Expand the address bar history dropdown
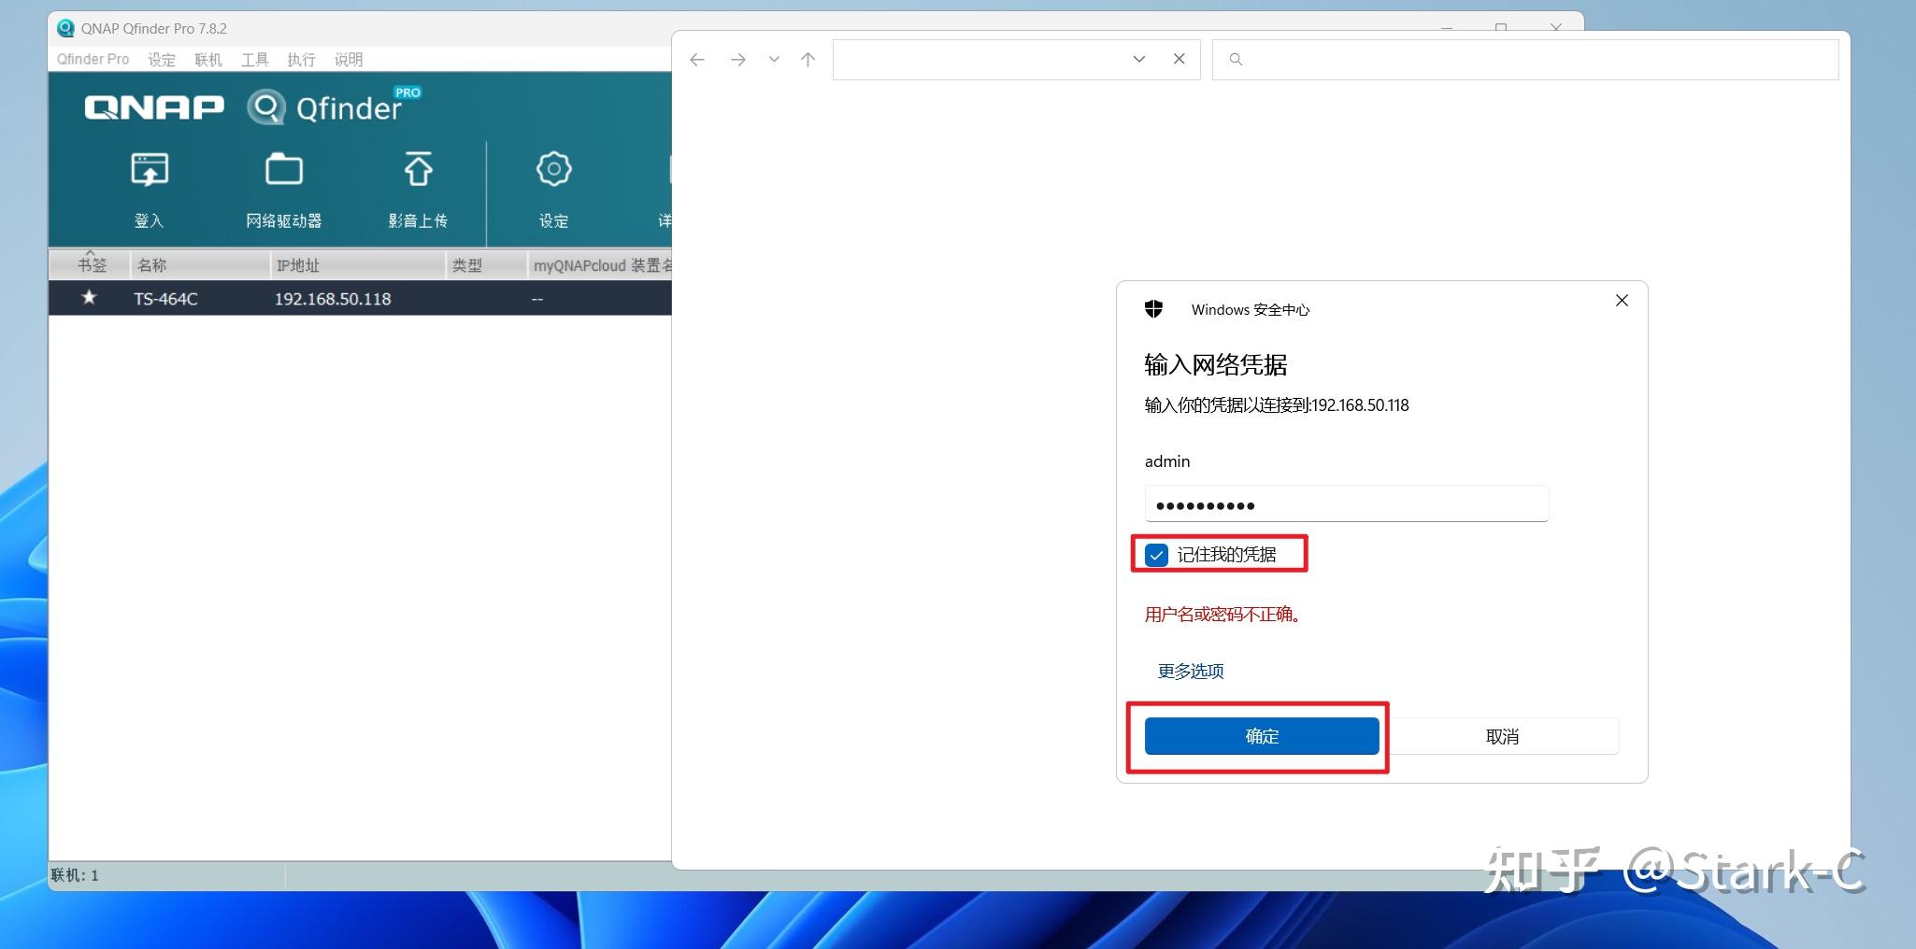Screen dimensions: 1916x949 point(1138,59)
